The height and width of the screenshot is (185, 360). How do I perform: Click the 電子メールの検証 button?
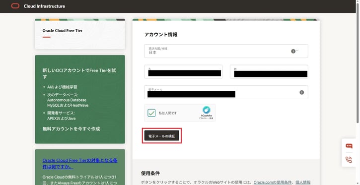point(162,136)
